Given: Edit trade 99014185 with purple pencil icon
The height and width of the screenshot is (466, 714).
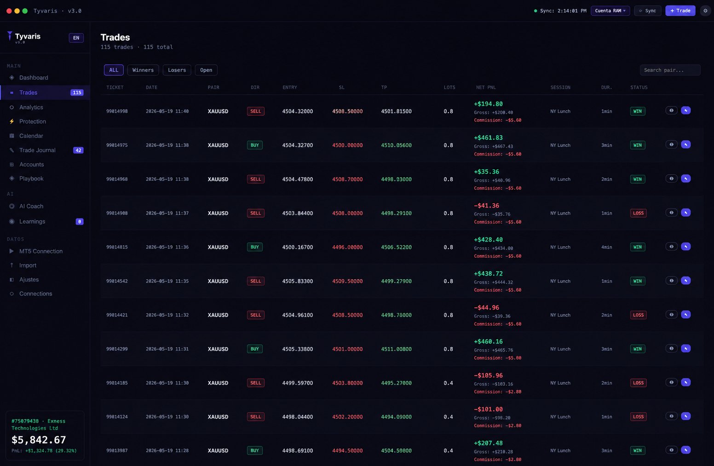Looking at the screenshot, I should pos(685,382).
